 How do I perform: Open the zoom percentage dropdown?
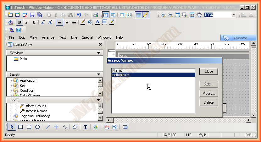click(234, 15)
